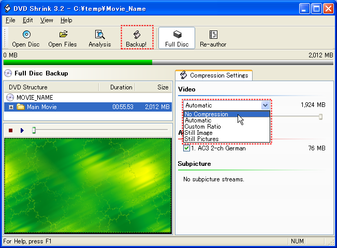Pick Still Image from dropdown list
Viewport: 337px width, 248px height.
coord(198,133)
